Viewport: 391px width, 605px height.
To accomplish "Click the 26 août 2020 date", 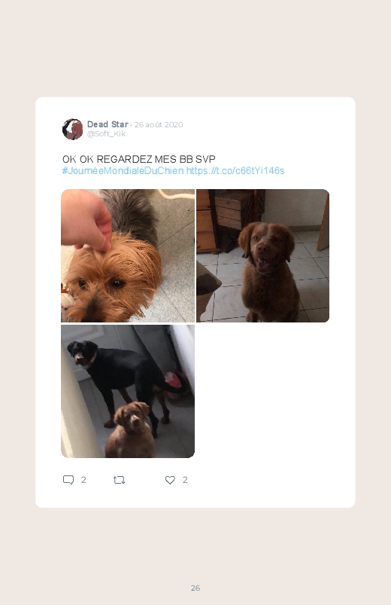I will pos(159,124).
